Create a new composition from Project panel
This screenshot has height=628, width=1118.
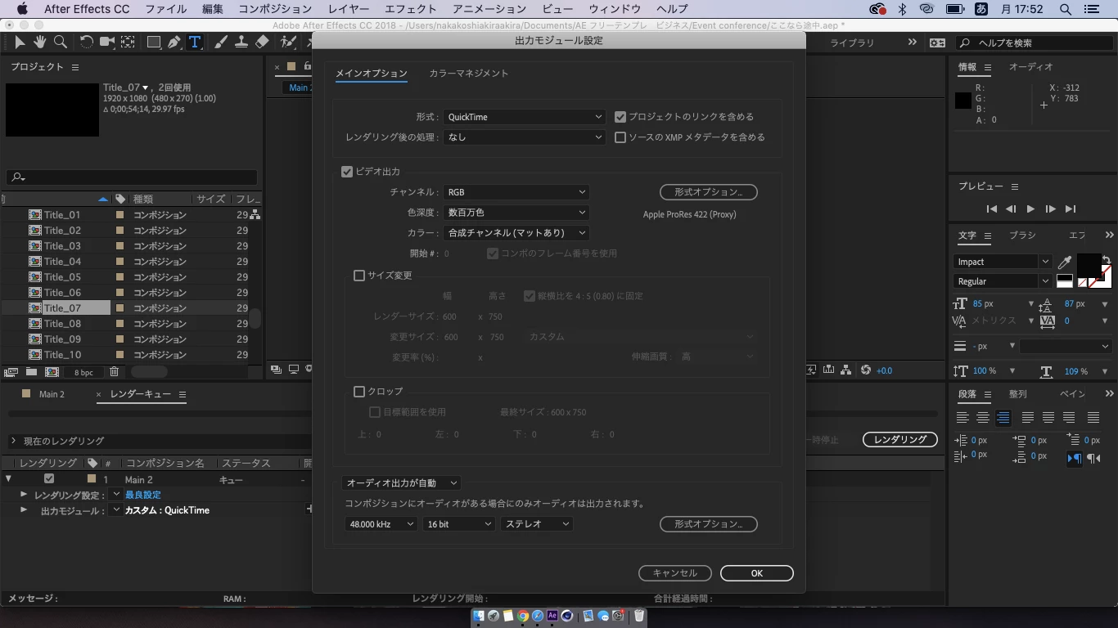52,372
